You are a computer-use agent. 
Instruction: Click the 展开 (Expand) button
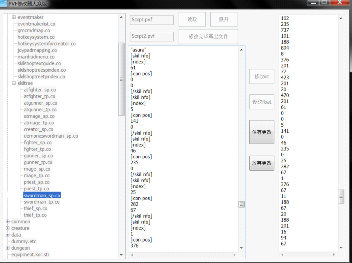(224, 19)
